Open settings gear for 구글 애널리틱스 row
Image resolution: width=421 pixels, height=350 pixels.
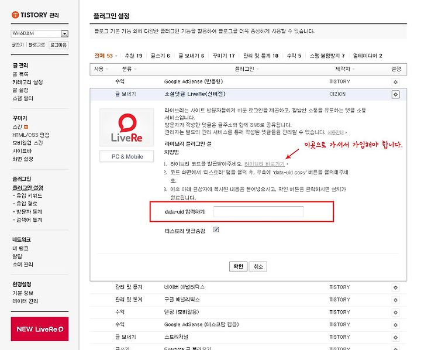pos(395,300)
